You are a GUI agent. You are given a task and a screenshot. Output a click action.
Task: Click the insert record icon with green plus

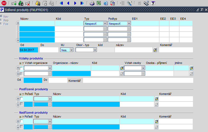14,3
